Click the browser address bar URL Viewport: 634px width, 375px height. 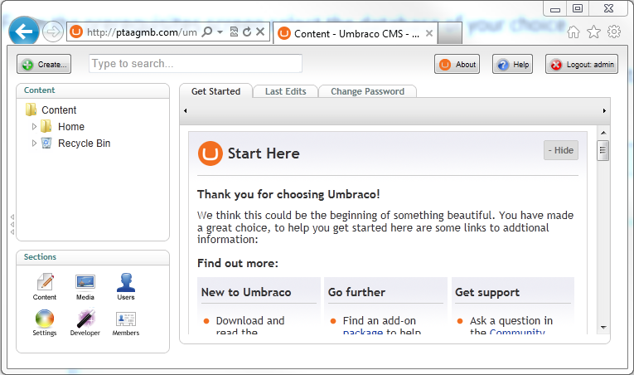pyautogui.click(x=142, y=32)
